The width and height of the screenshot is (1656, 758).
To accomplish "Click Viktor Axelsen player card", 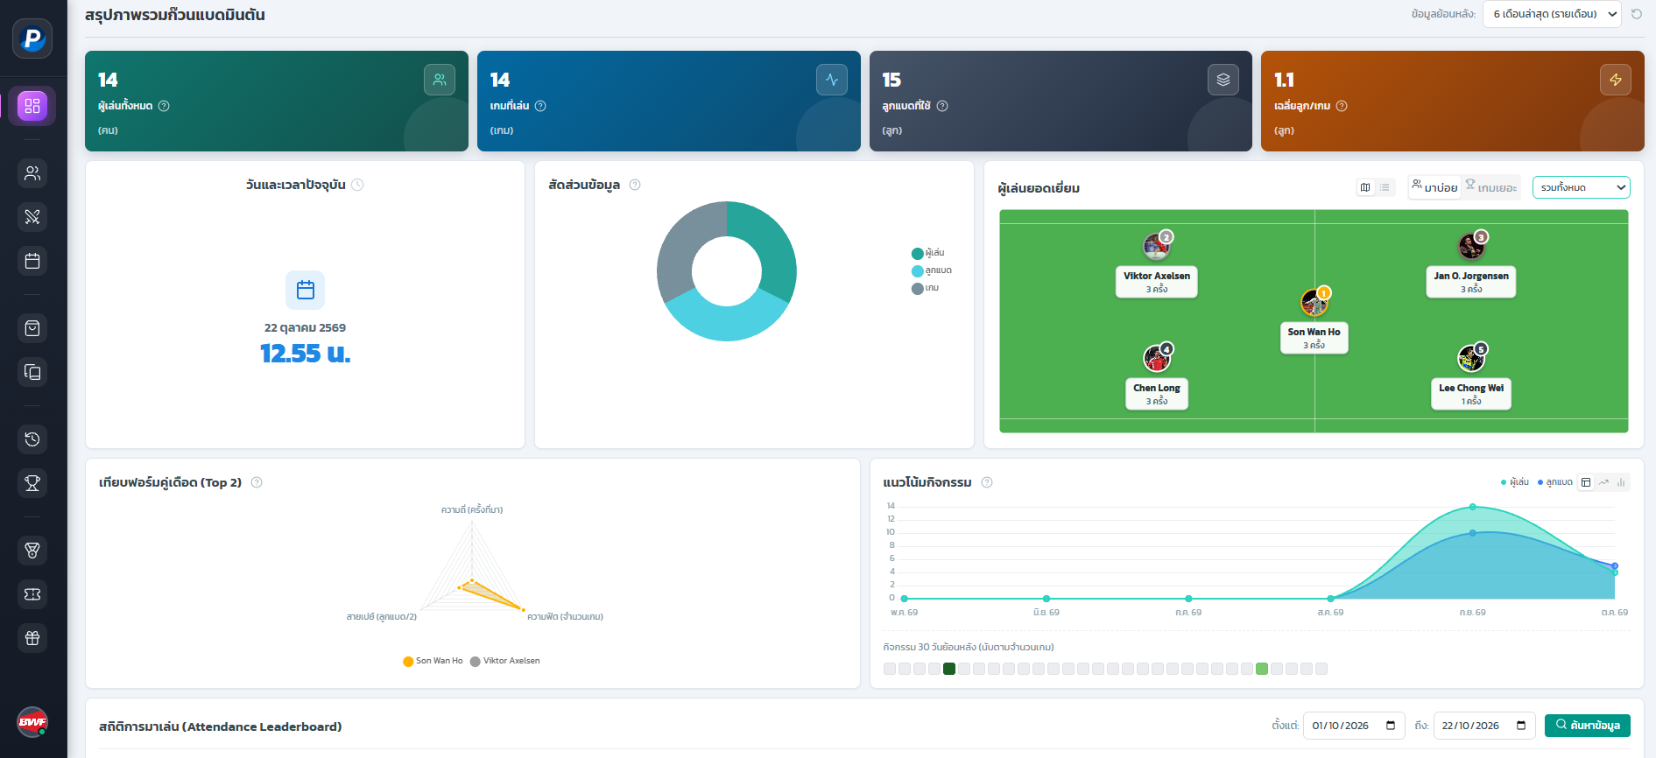I will pyautogui.click(x=1157, y=282).
